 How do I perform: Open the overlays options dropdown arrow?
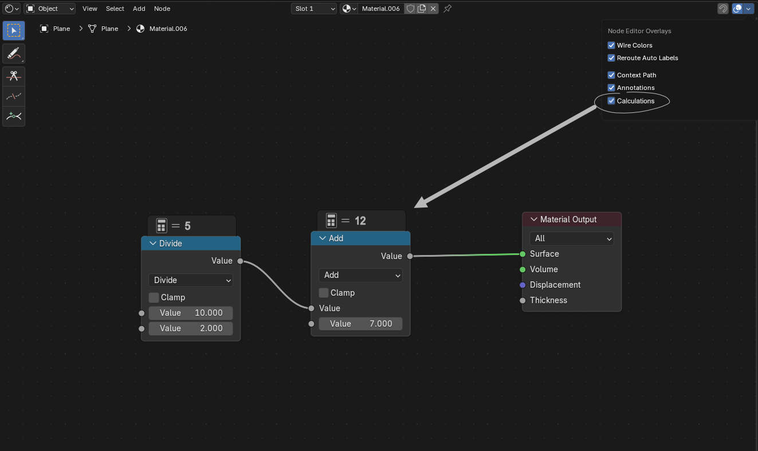point(748,9)
